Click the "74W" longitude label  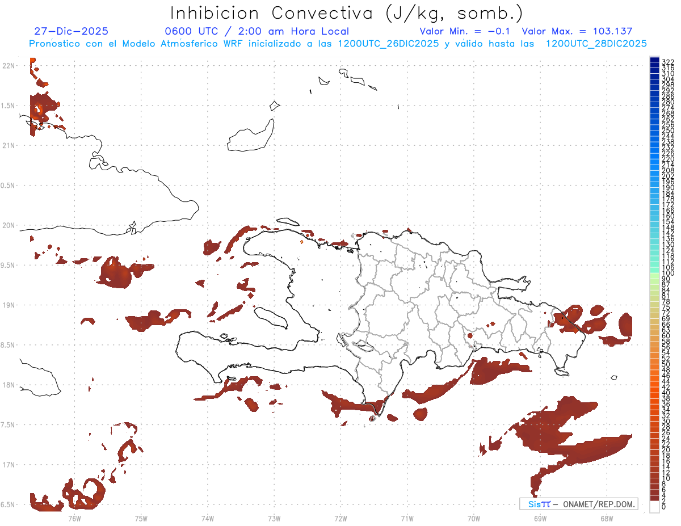click(208, 518)
